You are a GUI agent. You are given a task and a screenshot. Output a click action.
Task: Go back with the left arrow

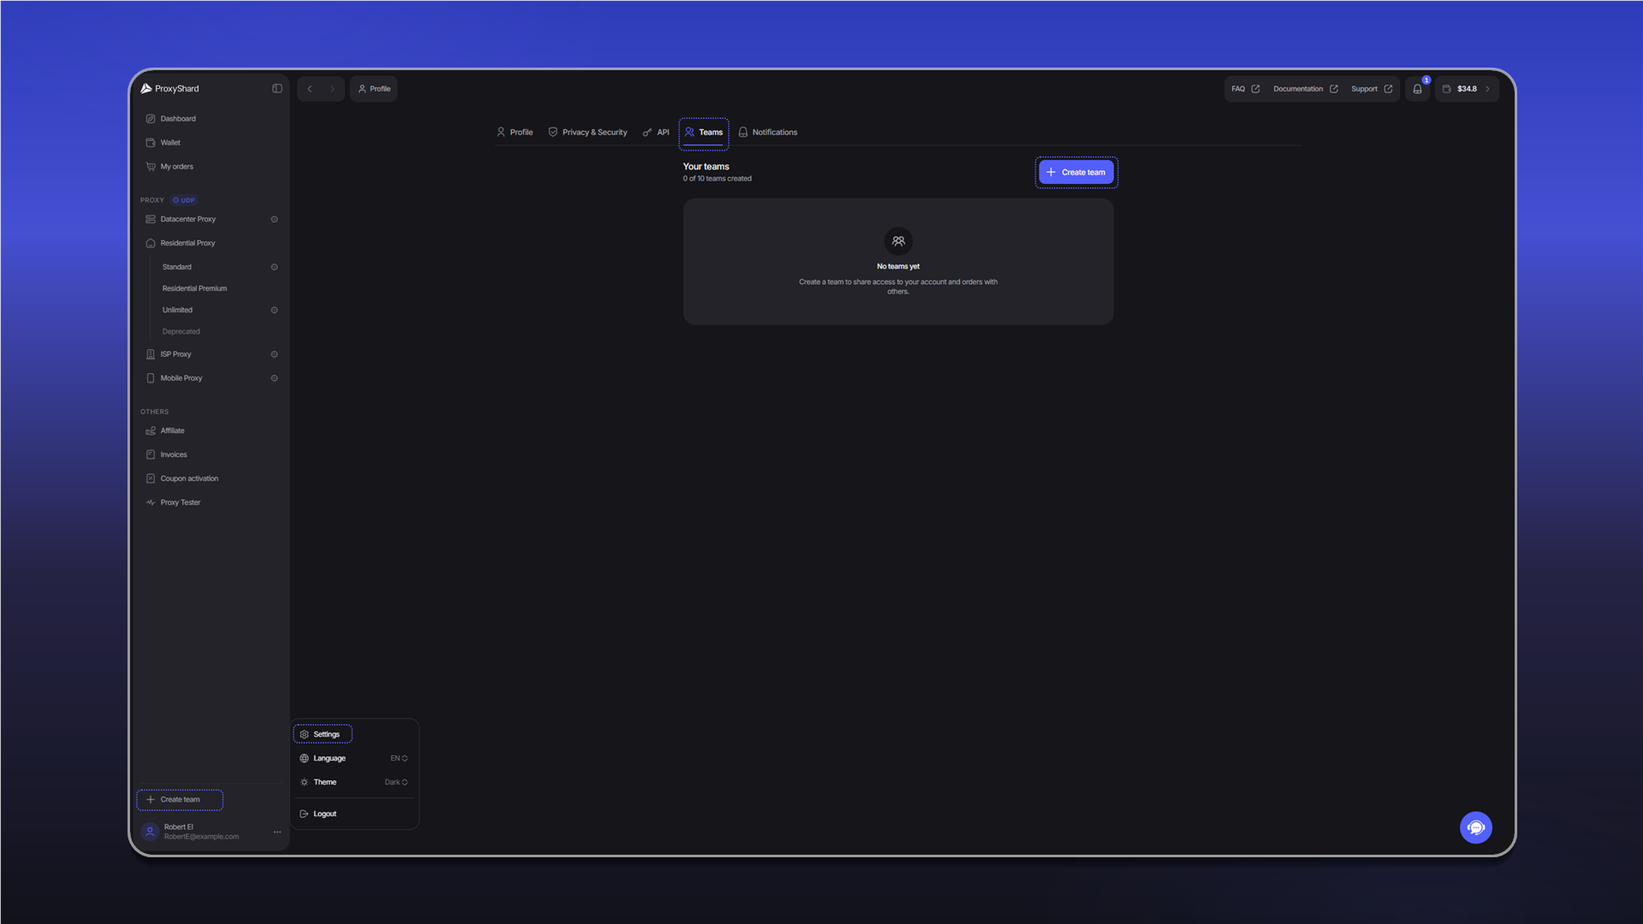tap(310, 89)
